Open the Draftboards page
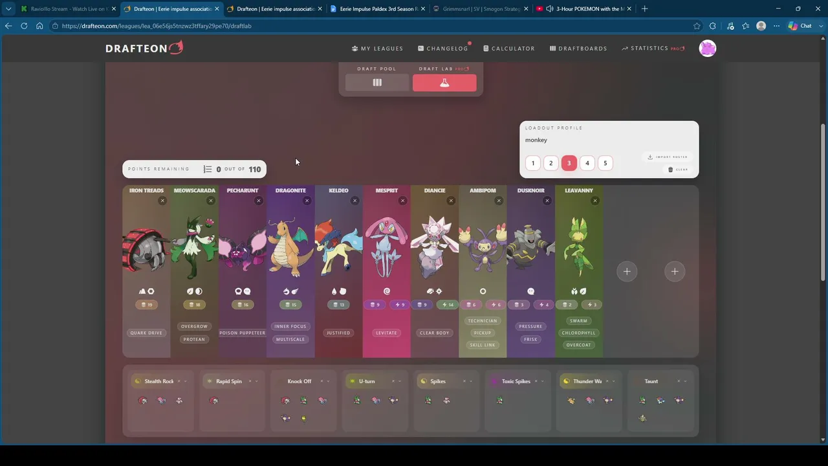This screenshot has height=466, width=828. pyautogui.click(x=578, y=49)
